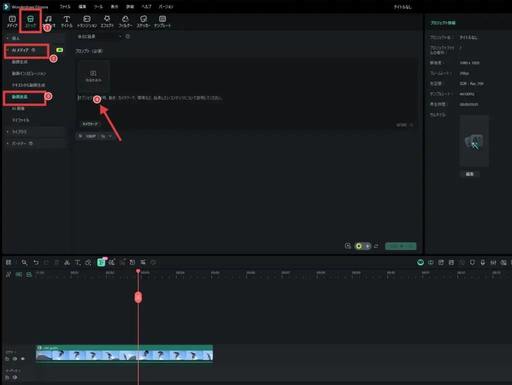Click the scissors split icon in timeline toolbar
Screen dimensions: 512x385
[66, 262]
